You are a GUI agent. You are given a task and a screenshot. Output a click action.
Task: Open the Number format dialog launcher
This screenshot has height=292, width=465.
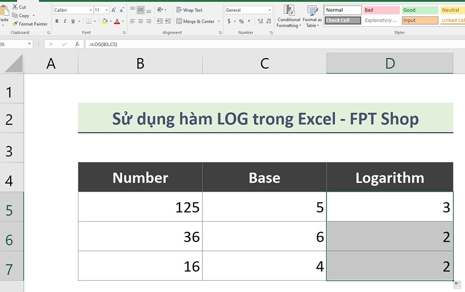[271, 32]
